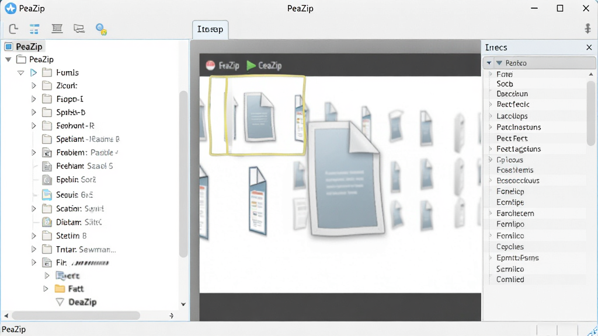Select Fiopo-I folder icon
This screenshot has height=336, width=598.
pyautogui.click(x=47, y=99)
